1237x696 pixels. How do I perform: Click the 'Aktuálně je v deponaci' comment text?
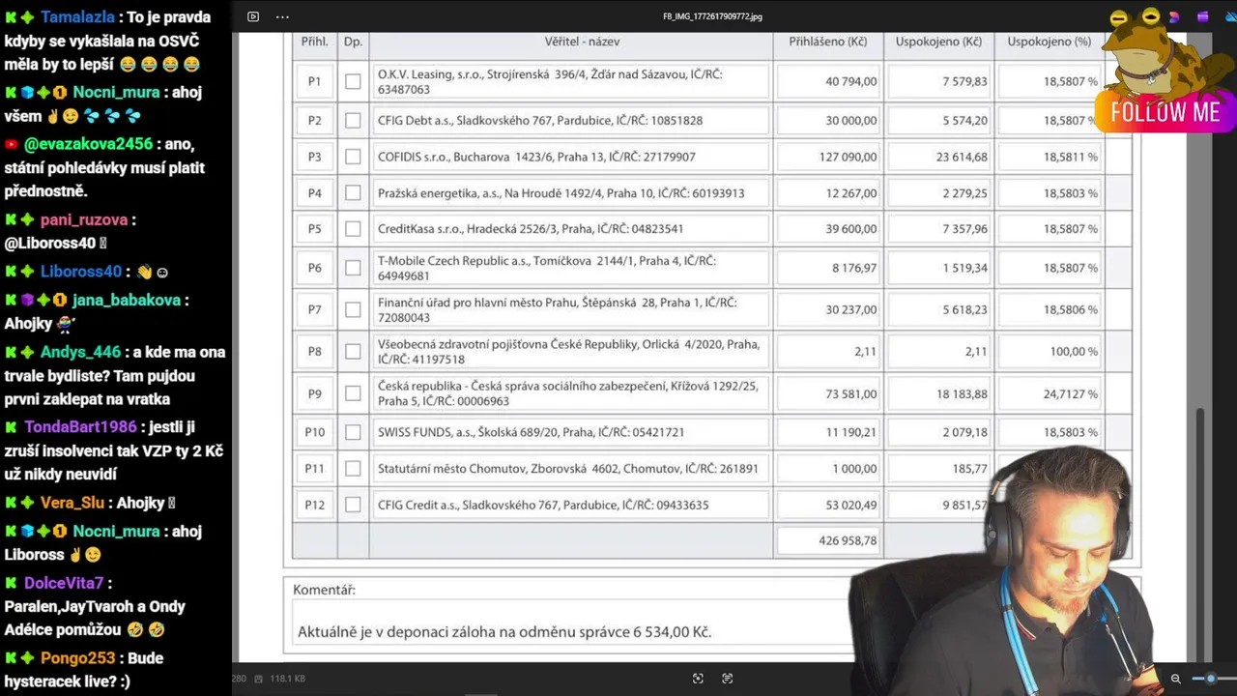pos(504,631)
